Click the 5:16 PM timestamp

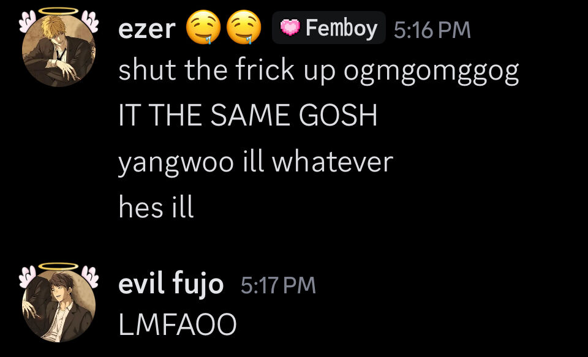tap(432, 30)
